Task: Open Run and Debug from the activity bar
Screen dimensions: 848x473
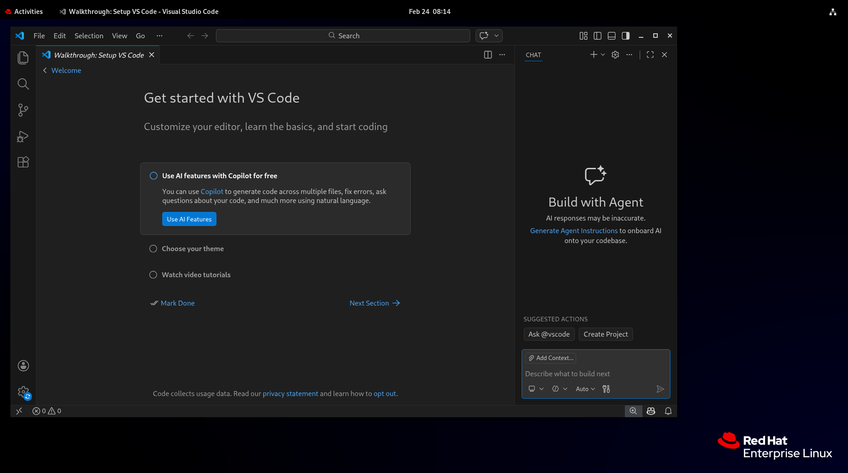Action: click(23, 136)
